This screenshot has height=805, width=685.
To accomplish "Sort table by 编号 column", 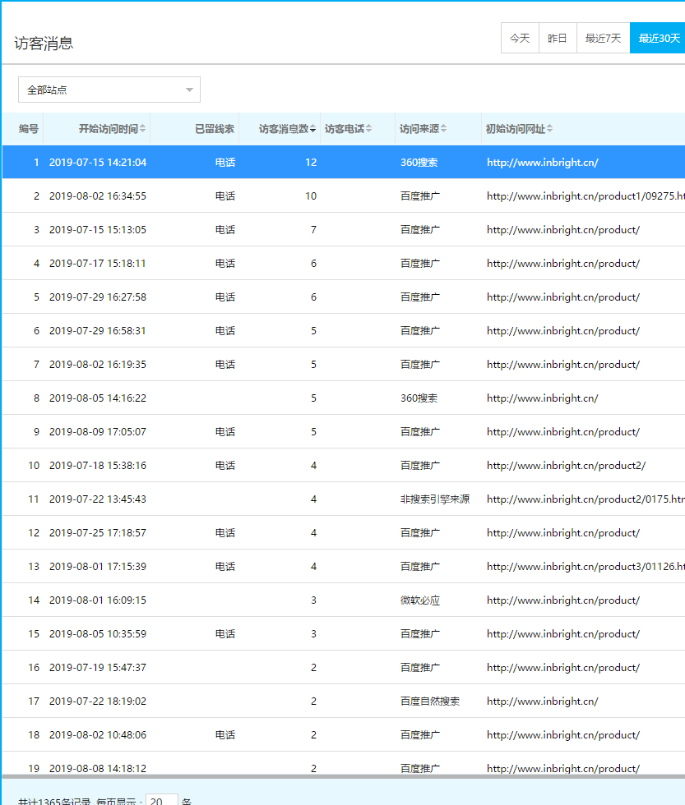I will point(27,128).
